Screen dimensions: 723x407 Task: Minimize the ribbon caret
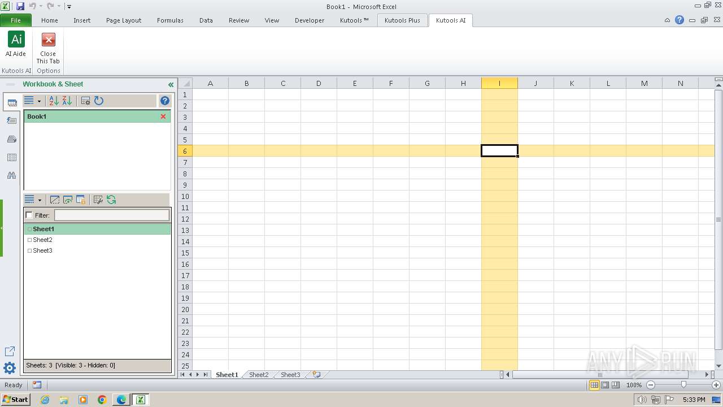[668, 20]
